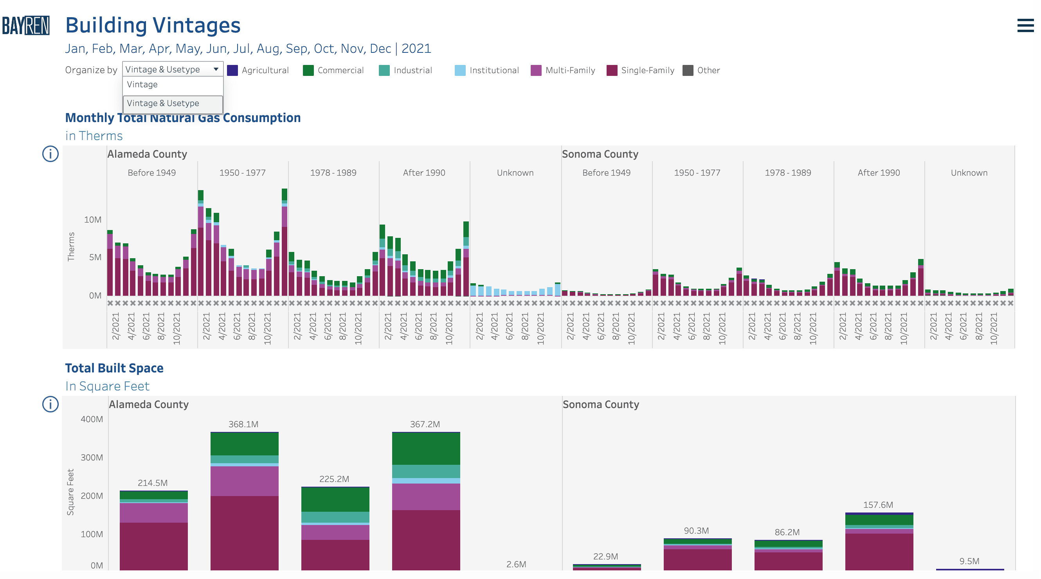The image size is (1041, 579).
Task: Select the Commercial legend label
Action: 340,70
